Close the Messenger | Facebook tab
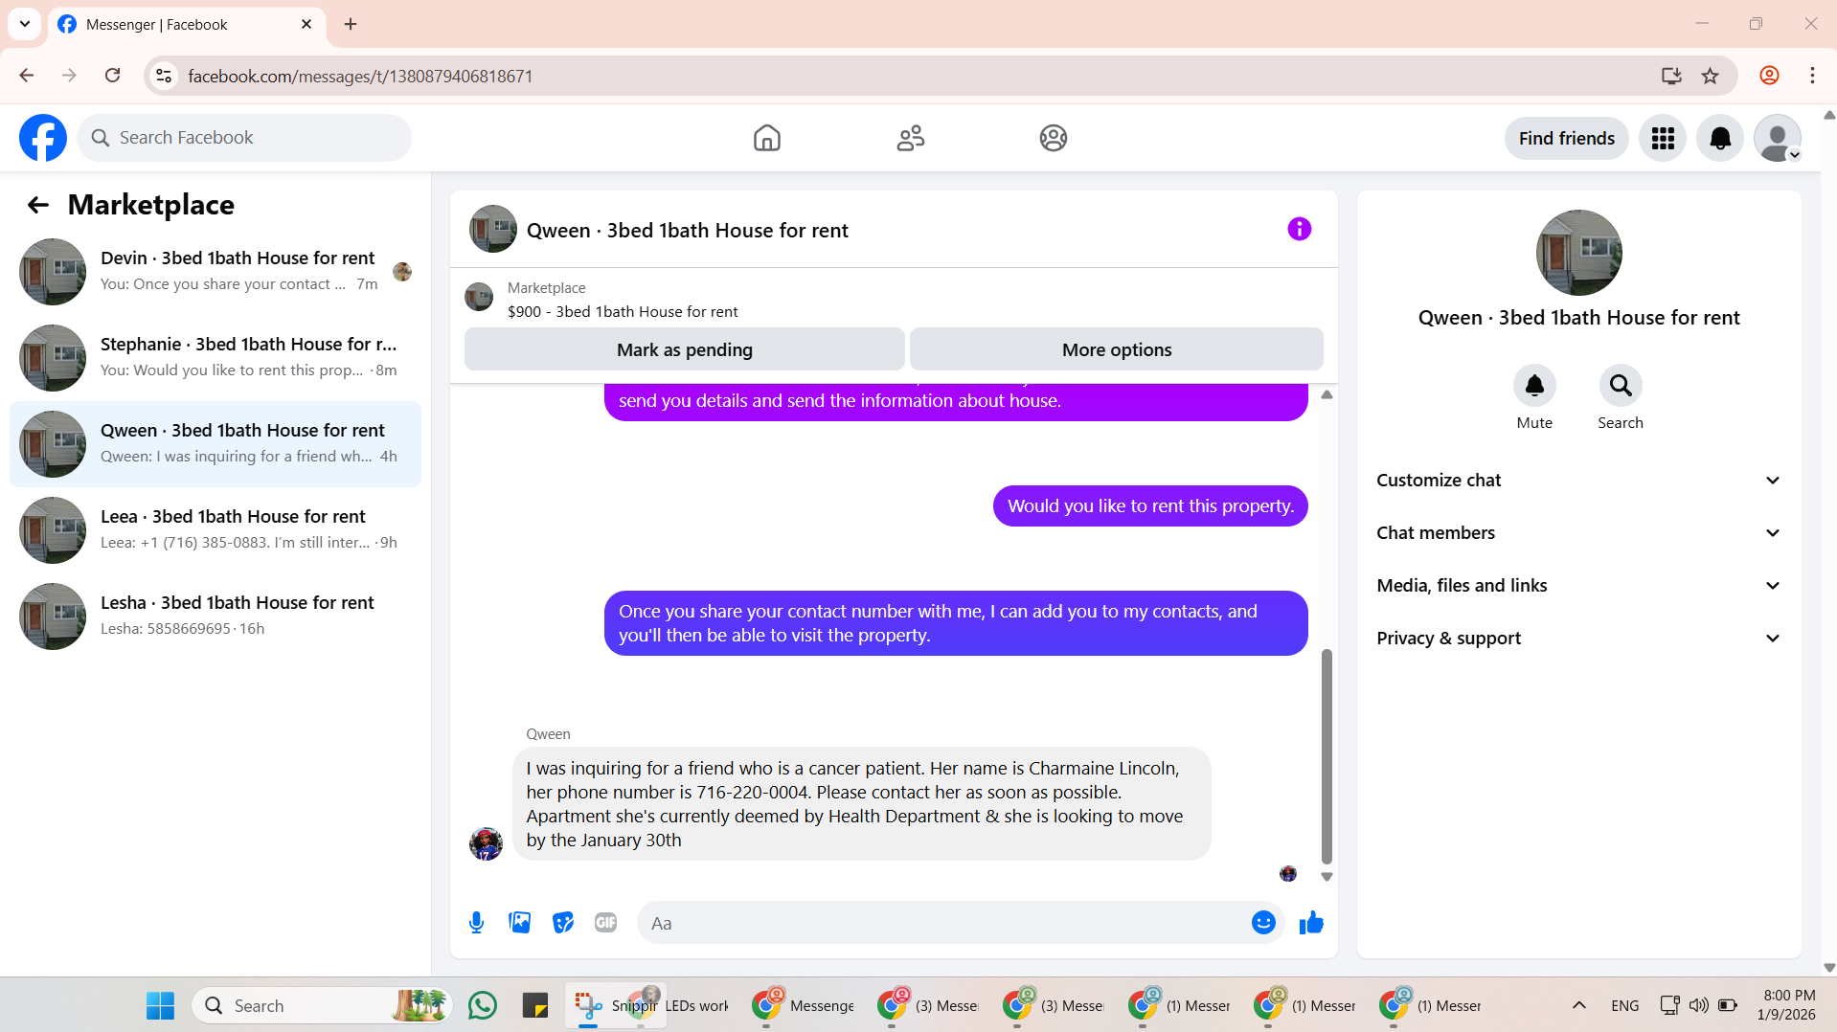Image resolution: width=1837 pixels, height=1032 pixels. click(x=306, y=24)
